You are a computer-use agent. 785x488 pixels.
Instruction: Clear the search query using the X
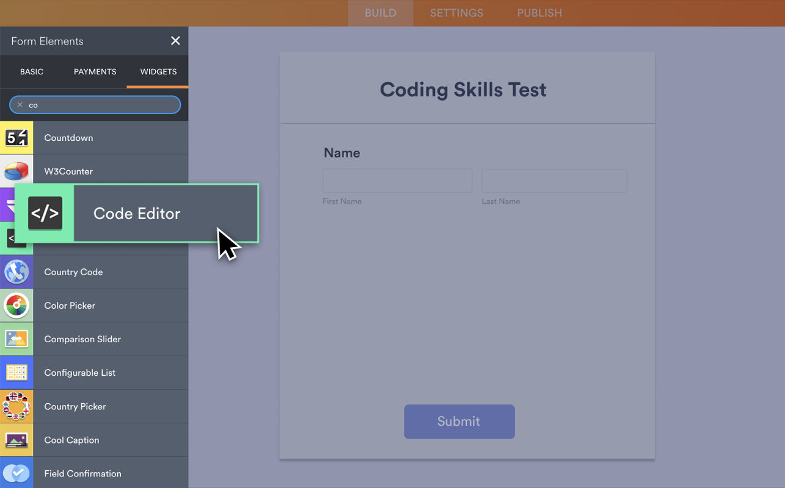coord(20,104)
